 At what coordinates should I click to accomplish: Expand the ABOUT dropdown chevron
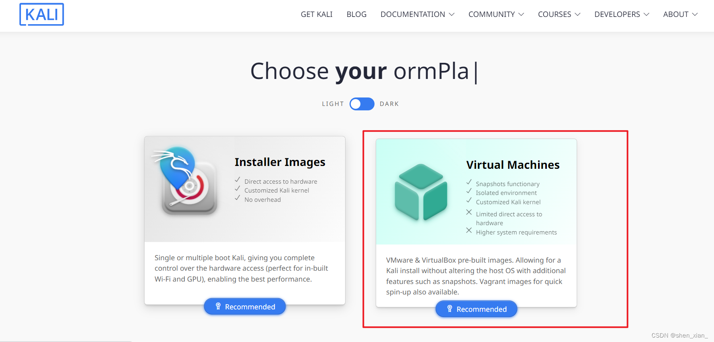coord(695,15)
